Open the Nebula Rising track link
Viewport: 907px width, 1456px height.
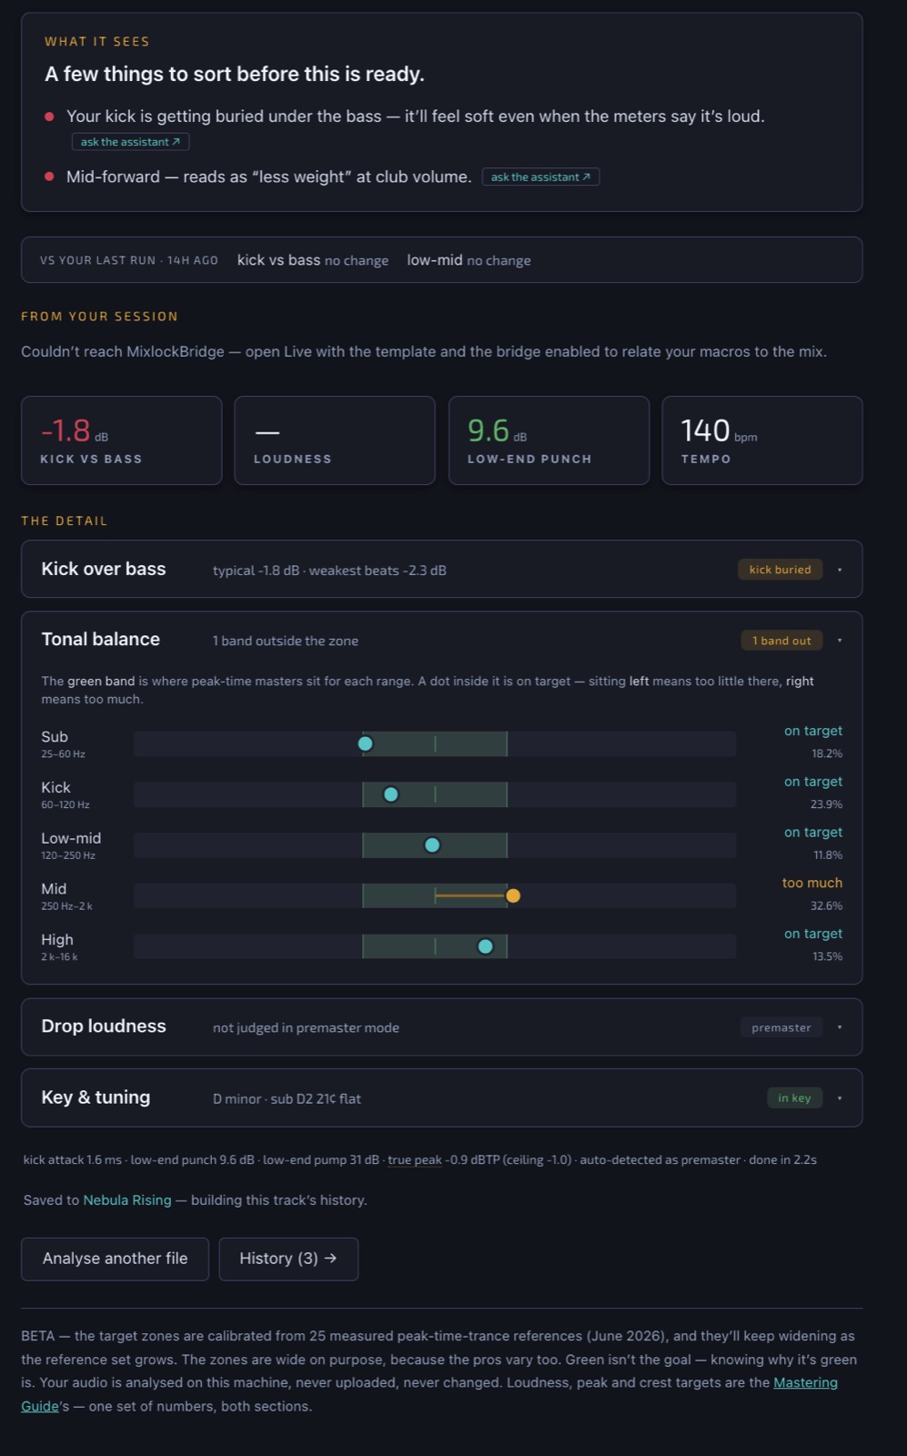point(127,1200)
